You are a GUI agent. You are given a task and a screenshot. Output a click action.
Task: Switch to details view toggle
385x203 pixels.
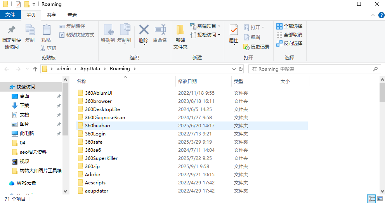[371, 199]
